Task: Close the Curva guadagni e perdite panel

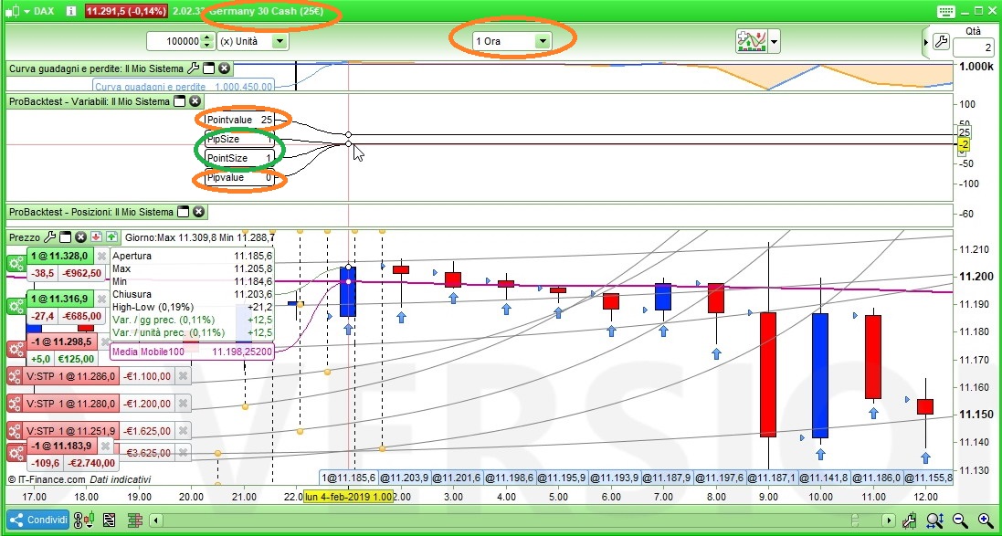Action: pos(224,68)
